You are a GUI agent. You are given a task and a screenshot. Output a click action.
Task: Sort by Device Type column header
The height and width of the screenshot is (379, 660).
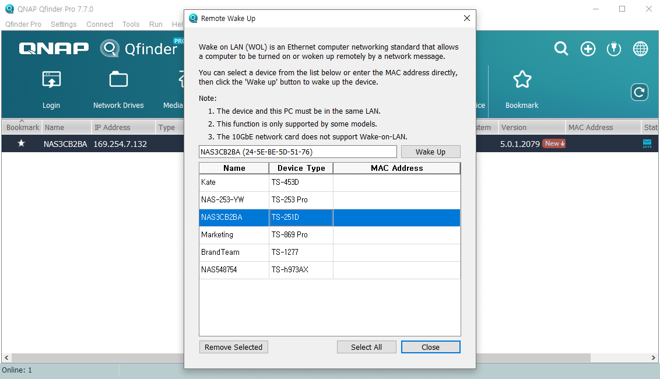tap(301, 168)
